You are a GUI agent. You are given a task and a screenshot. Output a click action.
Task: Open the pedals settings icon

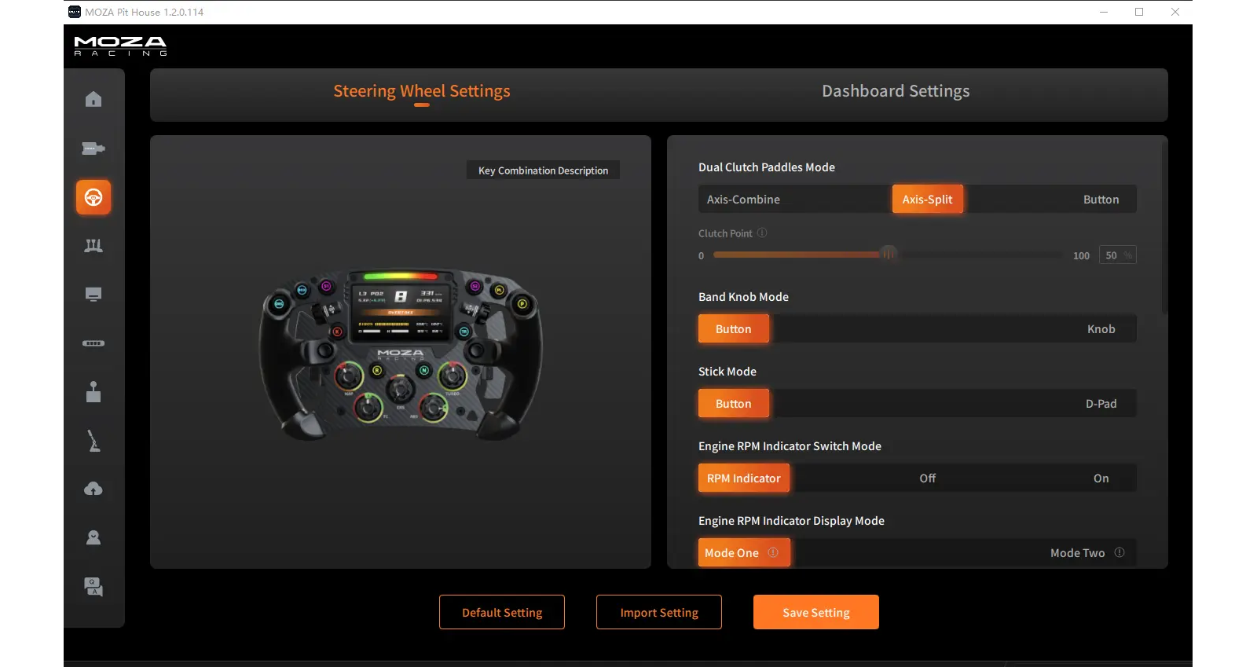(93, 246)
